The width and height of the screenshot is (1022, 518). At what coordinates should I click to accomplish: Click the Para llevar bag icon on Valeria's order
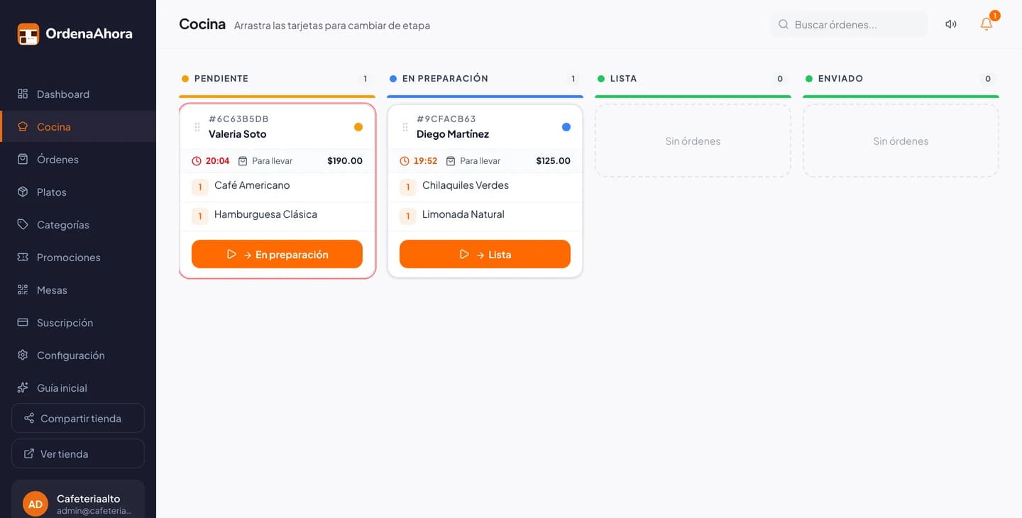(x=243, y=161)
